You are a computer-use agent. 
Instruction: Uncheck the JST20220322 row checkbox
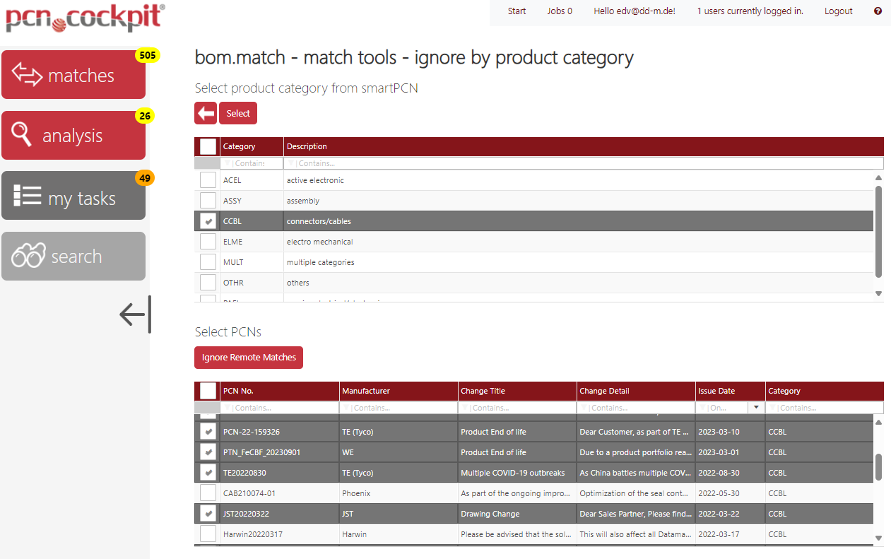coord(208,514)
